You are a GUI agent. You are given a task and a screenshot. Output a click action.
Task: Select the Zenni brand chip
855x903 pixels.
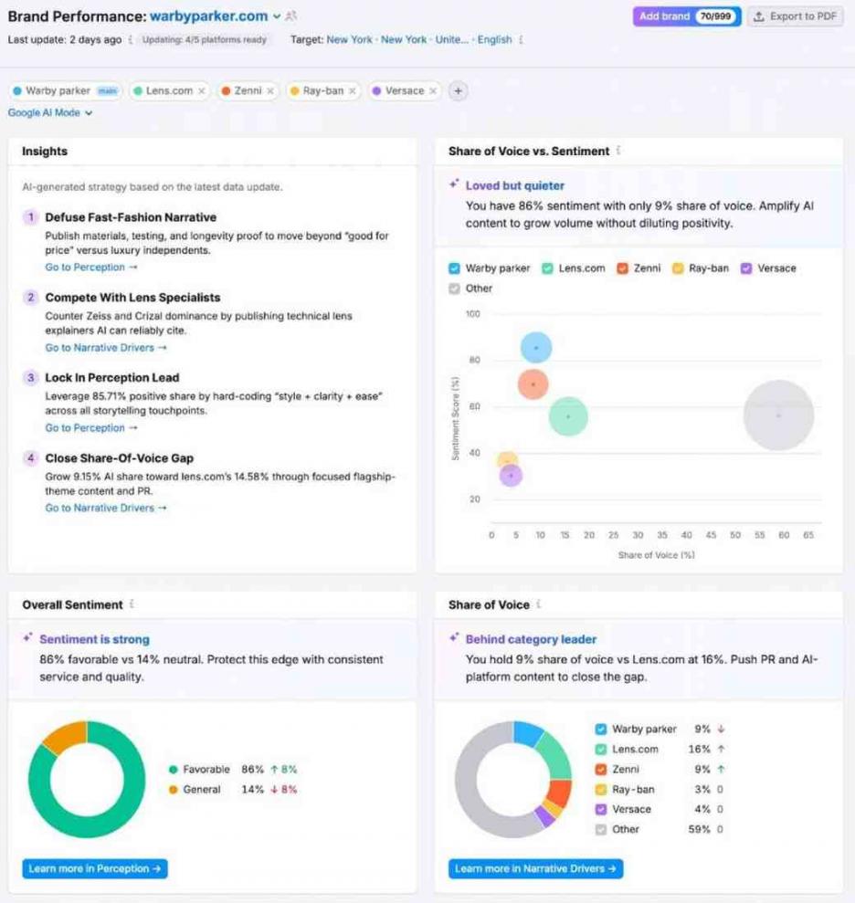(x=248, y=91)
